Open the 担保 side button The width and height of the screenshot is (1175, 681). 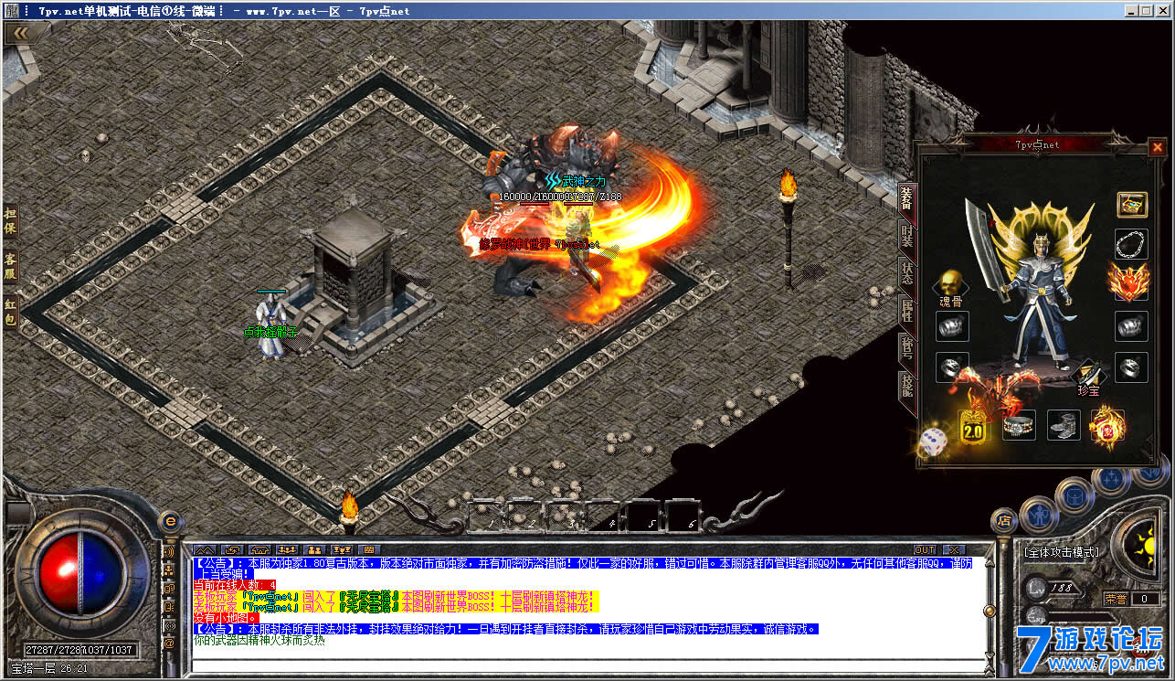tap(11, 218)
